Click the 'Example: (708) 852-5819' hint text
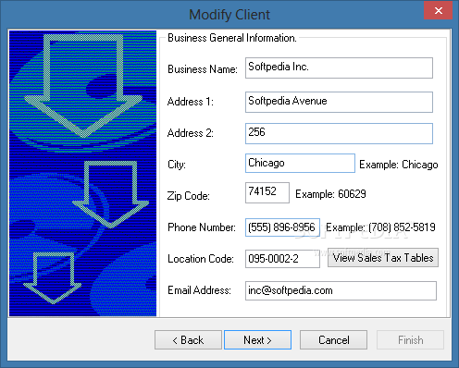The height and width of the screenshot is (368, 459). (x=380, y=227)
